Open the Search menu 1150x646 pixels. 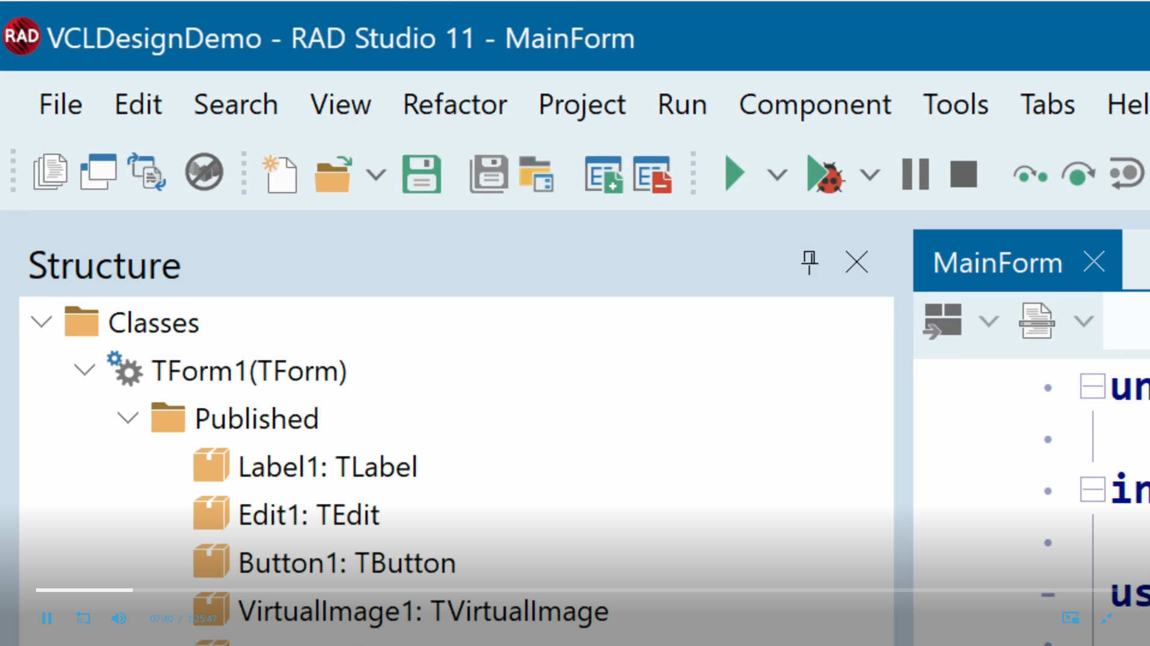tap(236, 105)
